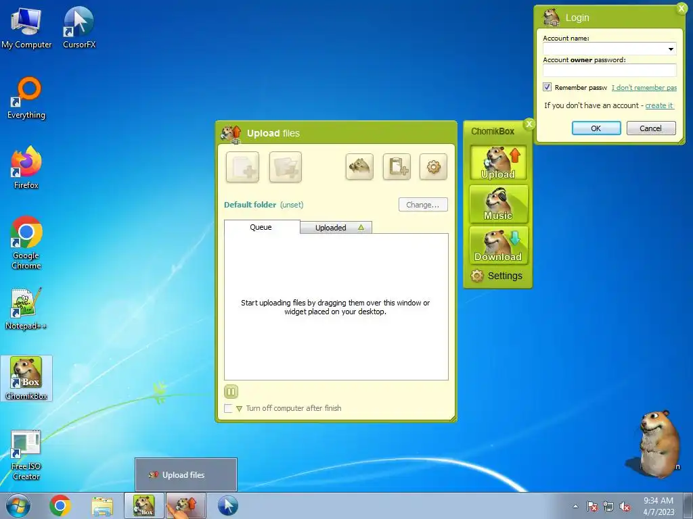
Task: Open Settings in ChomikBox widget
Action: (x=497, y=276)
